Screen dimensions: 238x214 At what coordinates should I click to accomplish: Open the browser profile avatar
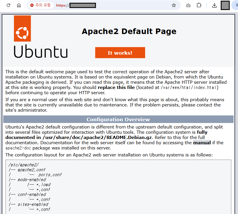pyautogui.click(x=225, y=5)
